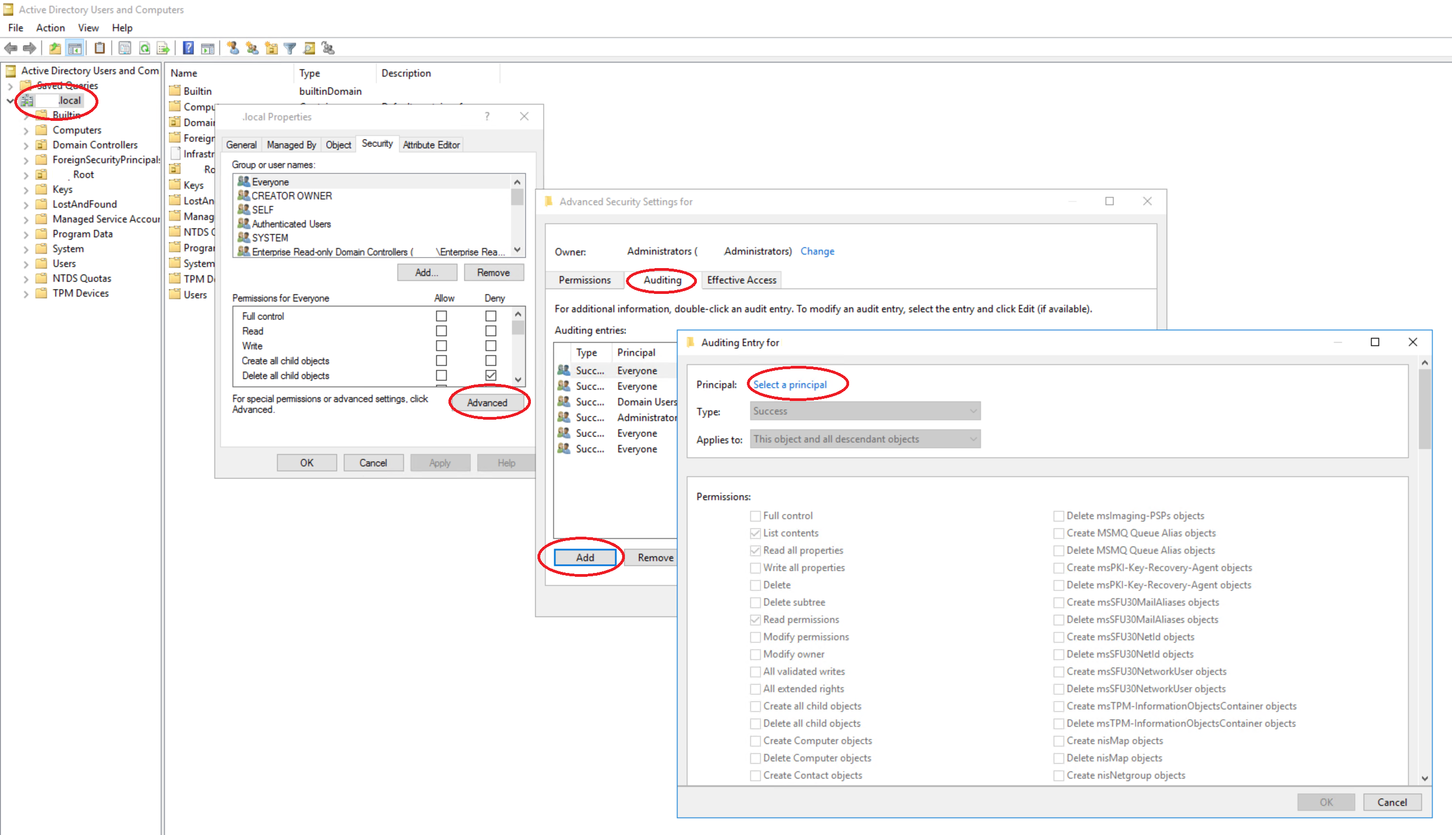Viewport: 1452px width, 835px height.
Task: Click the Create new user icon
Action: pyautogui.click(x=233, y=48)
